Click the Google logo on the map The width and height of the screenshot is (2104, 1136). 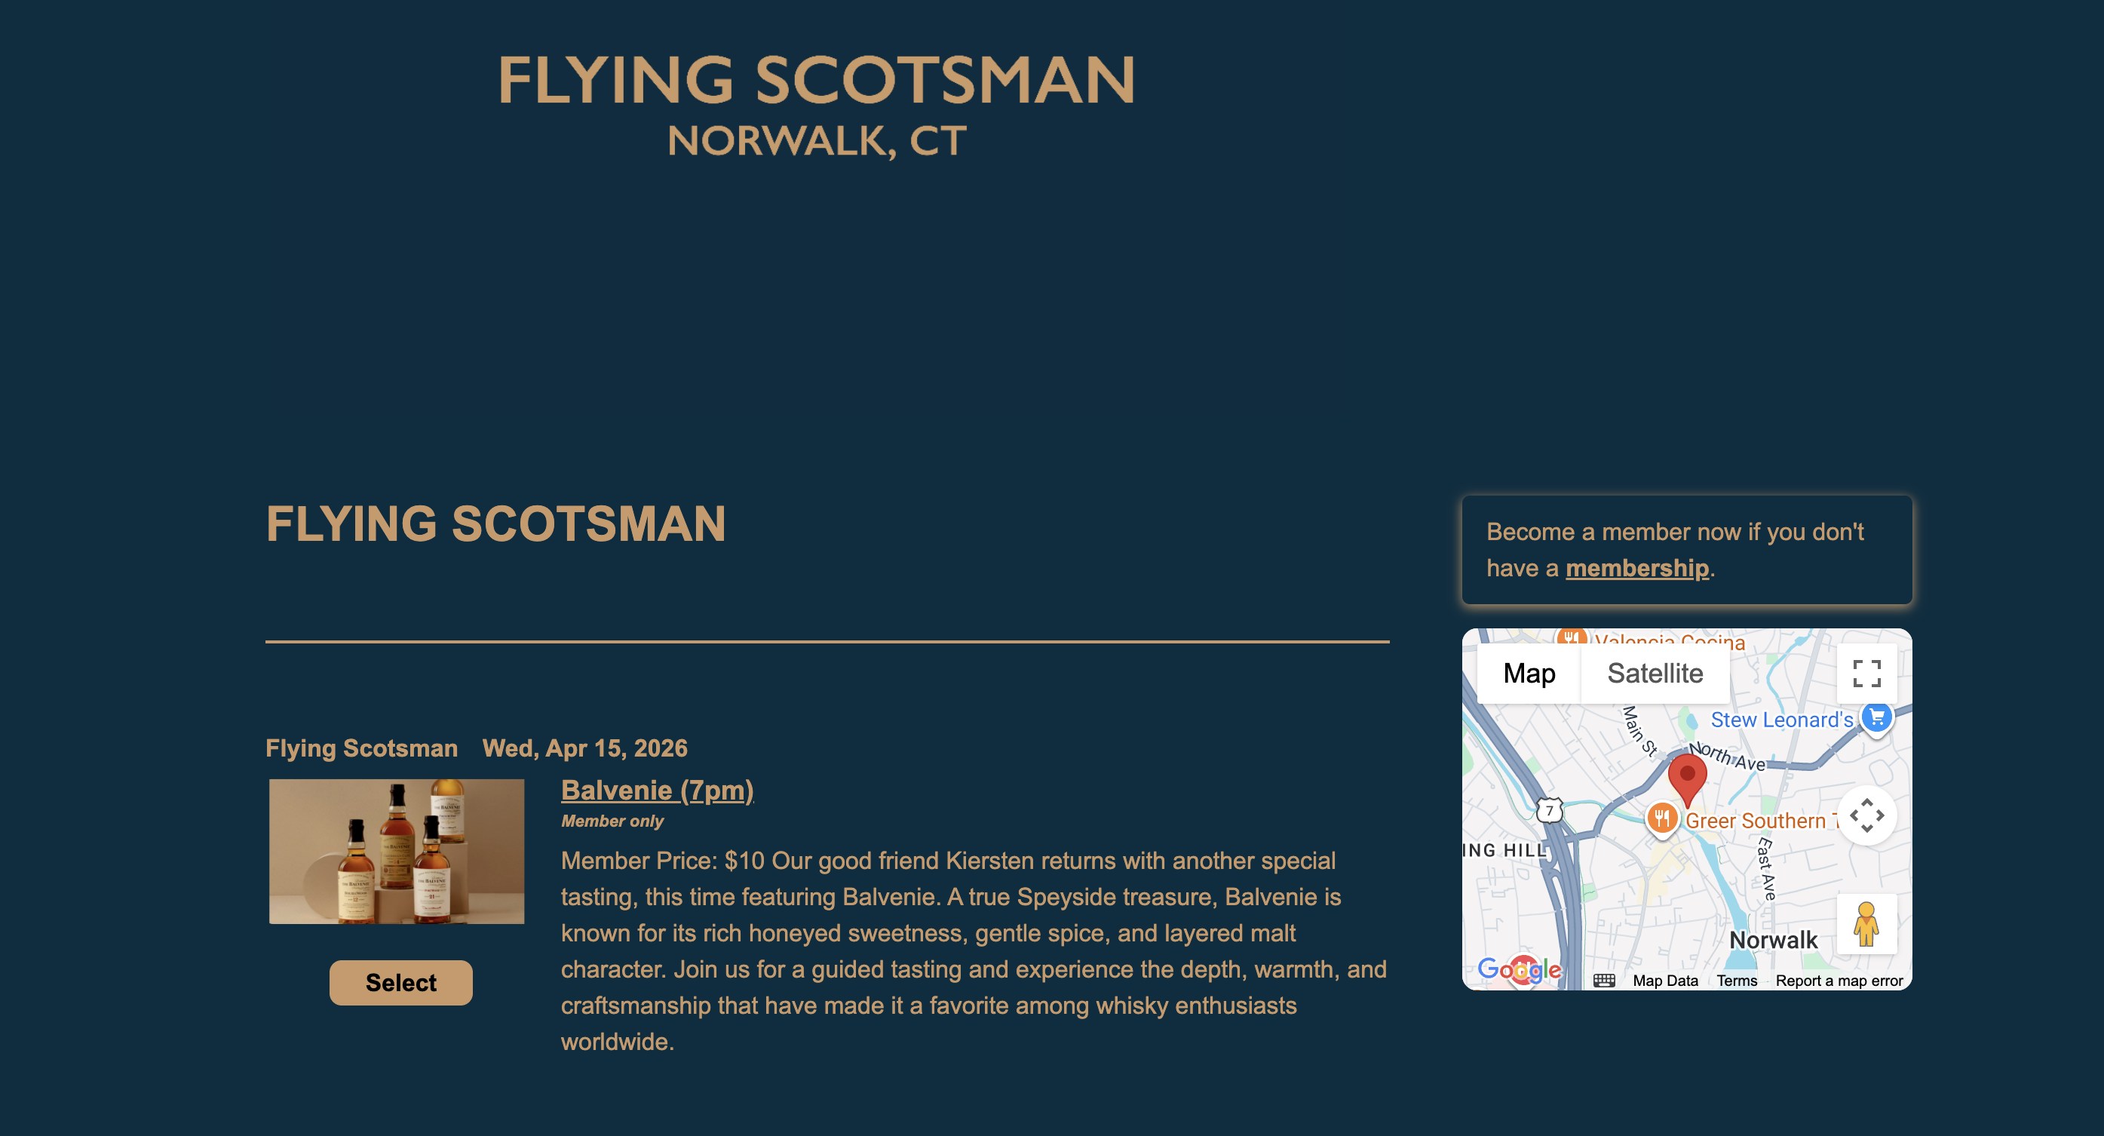click(x=1518, y=970)
